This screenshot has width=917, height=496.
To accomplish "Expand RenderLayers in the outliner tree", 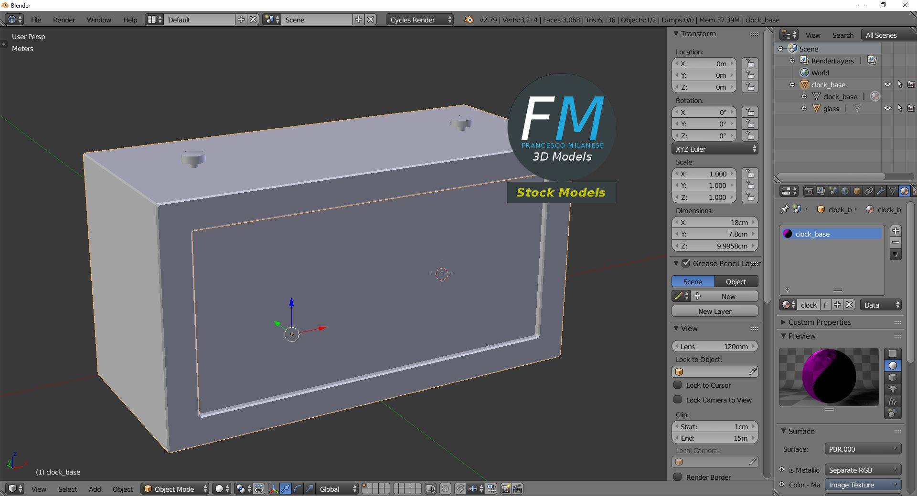I will [x=792, y=61].
